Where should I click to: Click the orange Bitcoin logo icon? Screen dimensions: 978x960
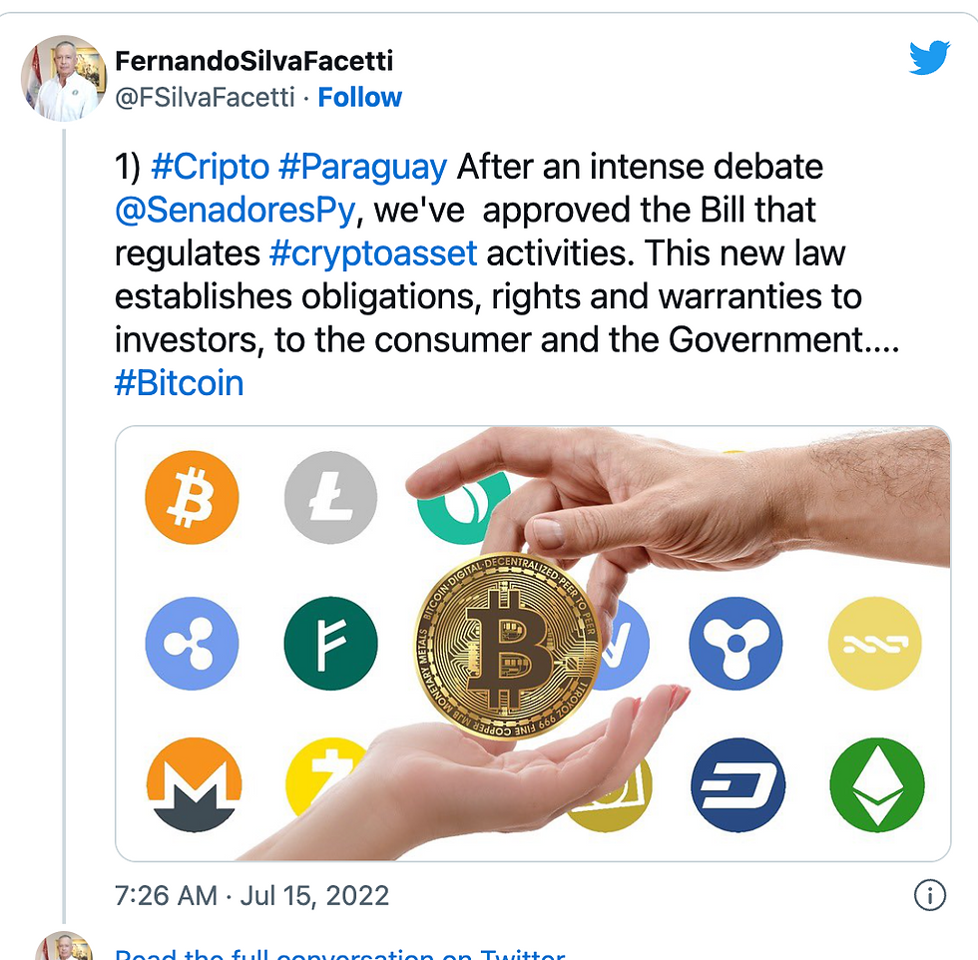[x=192, y=497]
